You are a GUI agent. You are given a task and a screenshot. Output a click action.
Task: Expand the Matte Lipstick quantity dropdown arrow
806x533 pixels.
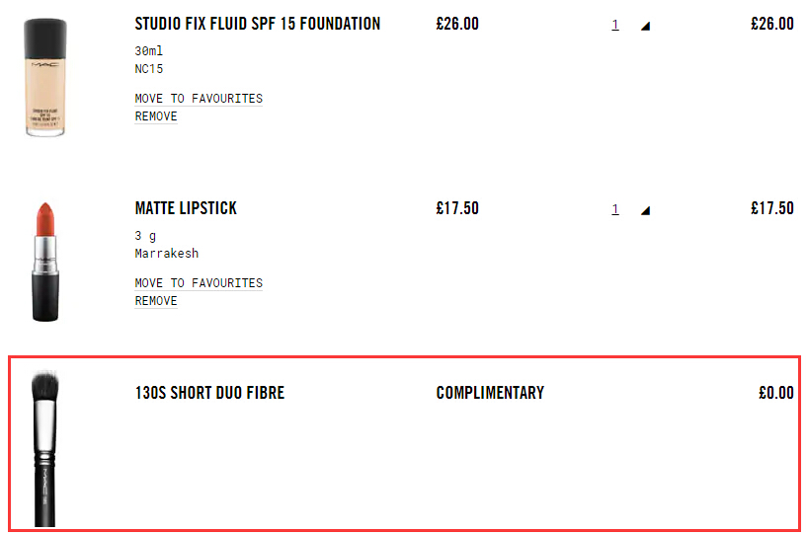pyautogui.click(x=645, y=211)
